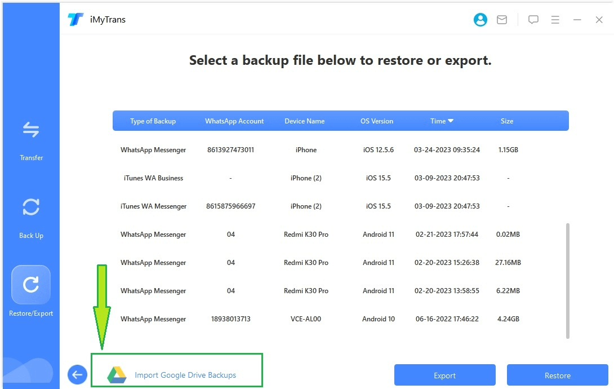
Task: Go back with the round arrow button
Action: pos(77,374)
